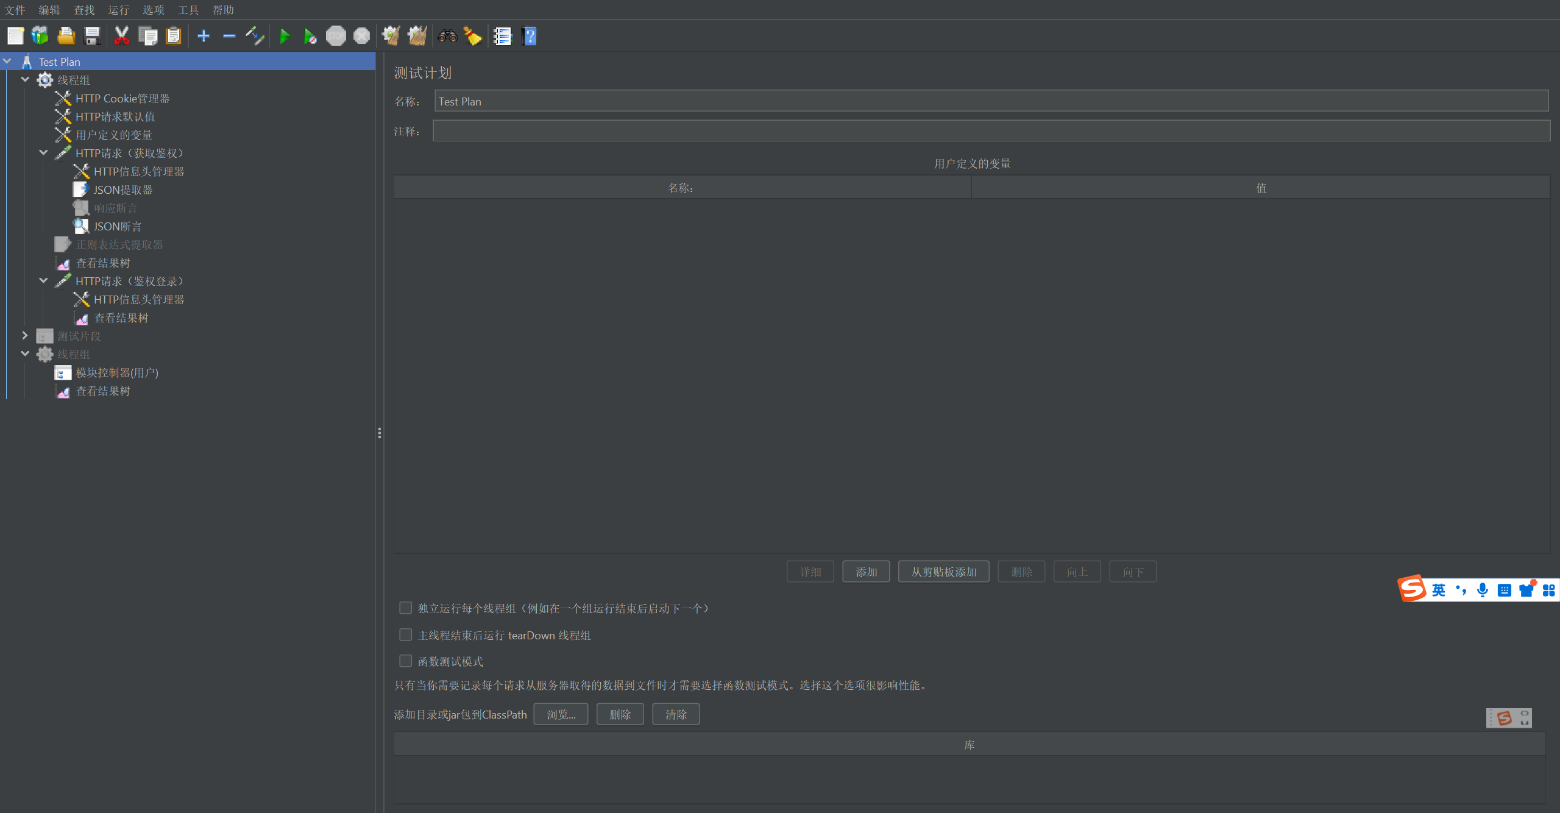
Task: Open the 运行 menu
Action: click(x=118, y=10)
